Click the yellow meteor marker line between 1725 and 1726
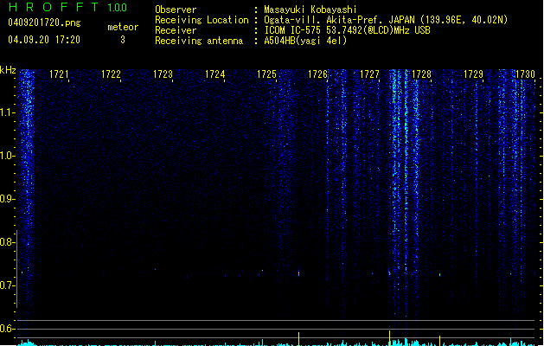 point(298,339)
